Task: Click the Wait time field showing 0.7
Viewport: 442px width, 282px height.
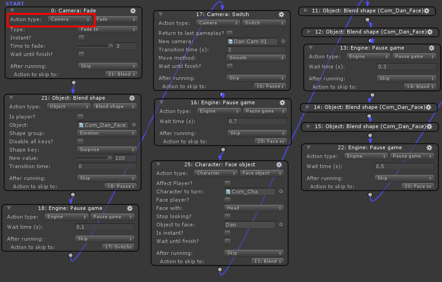Action: [x=257, y=121]
